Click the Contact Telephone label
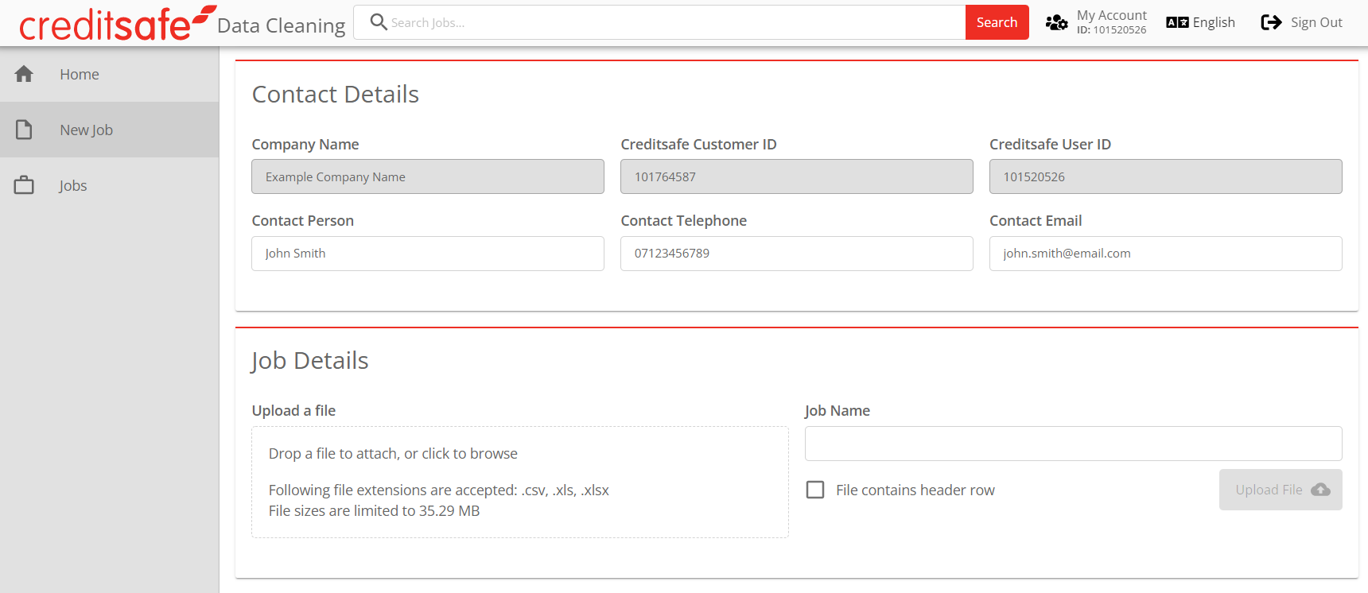 [684, 221]
